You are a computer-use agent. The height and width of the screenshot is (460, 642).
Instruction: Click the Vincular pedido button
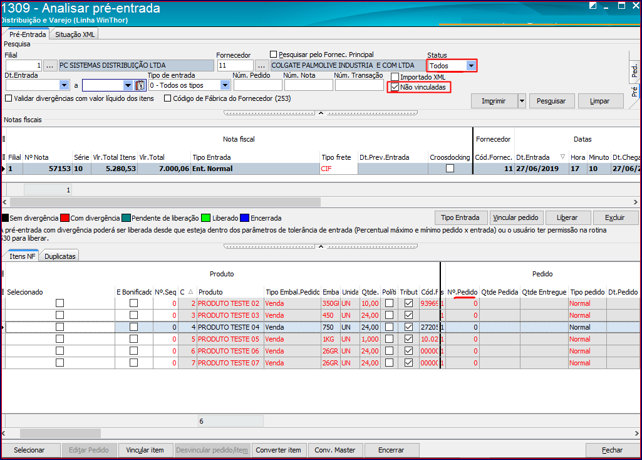click(516, 217)
